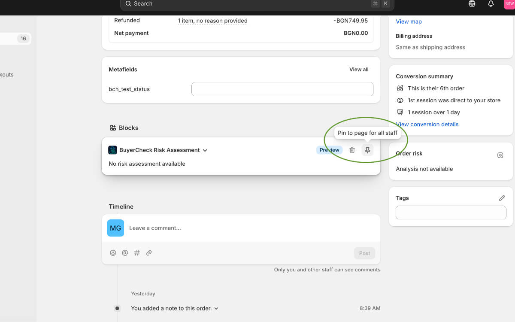Click the Yesterday timeline date label

143,294
